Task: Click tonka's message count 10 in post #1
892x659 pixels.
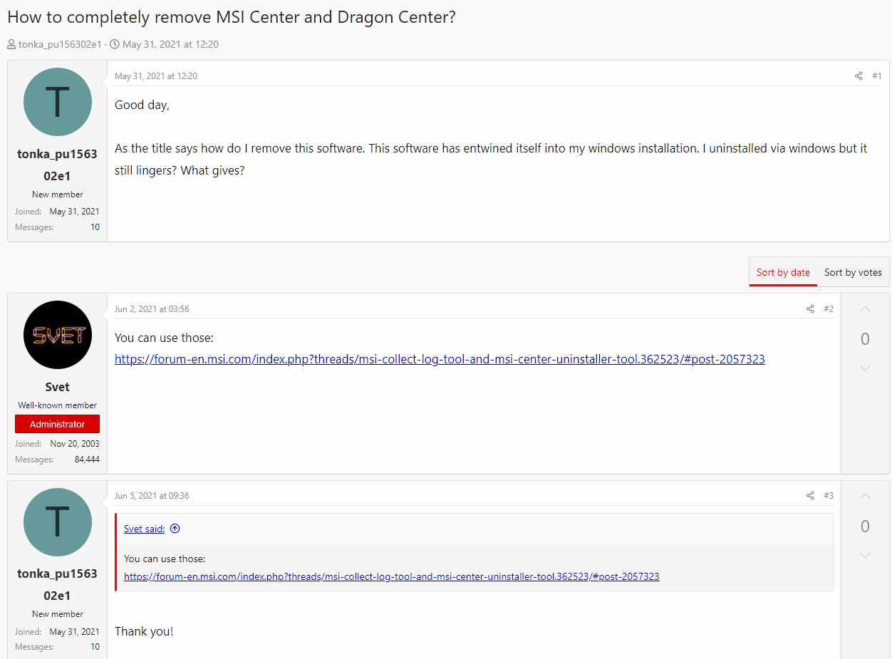Action: (95, 227)
